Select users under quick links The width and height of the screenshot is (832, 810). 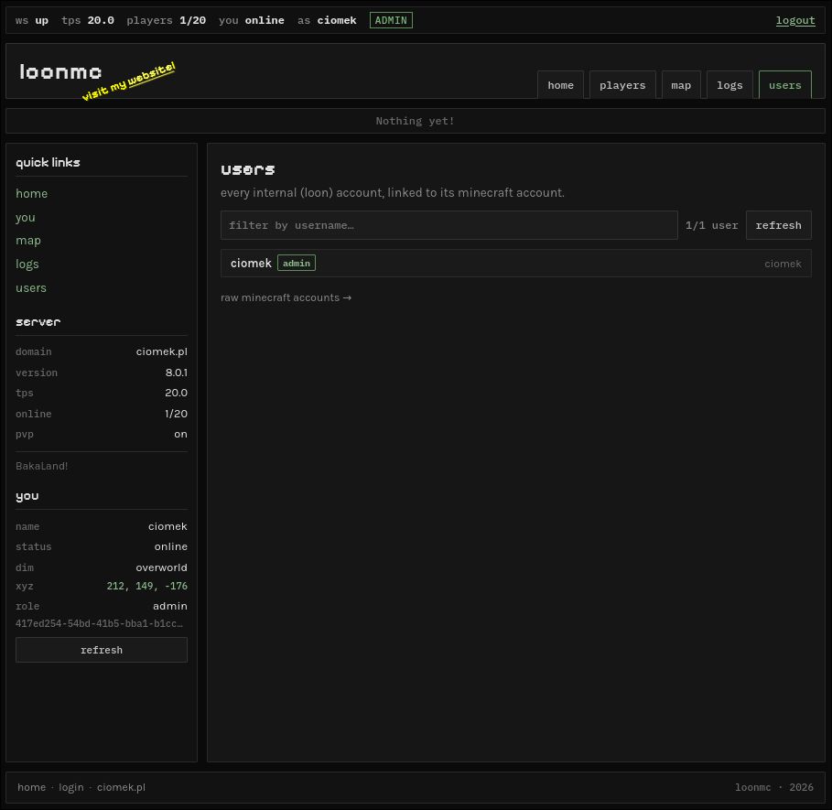click(31, 288)
